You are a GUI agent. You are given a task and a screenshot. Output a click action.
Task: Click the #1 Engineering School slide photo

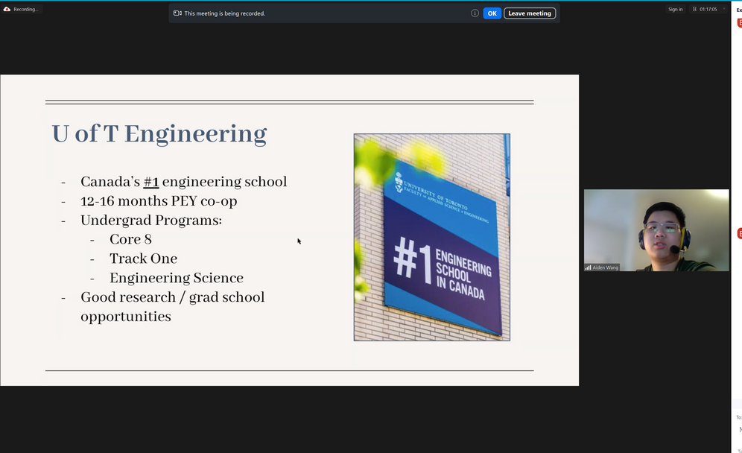431,237
